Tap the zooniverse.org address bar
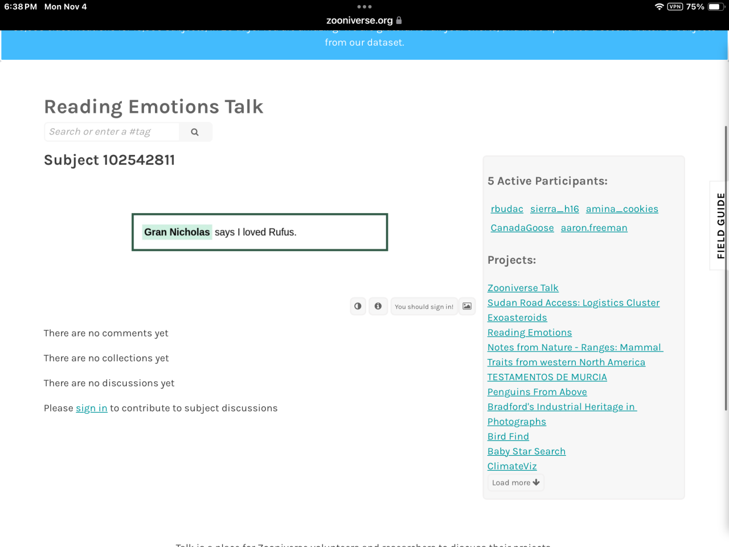 pos(364,20)
